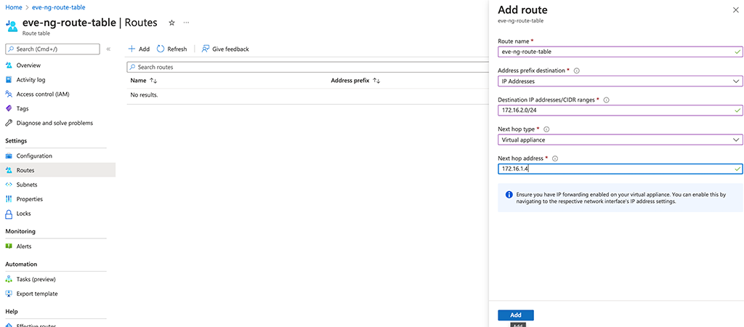Open the Next hop type dropdown

(x=620, y=140)
